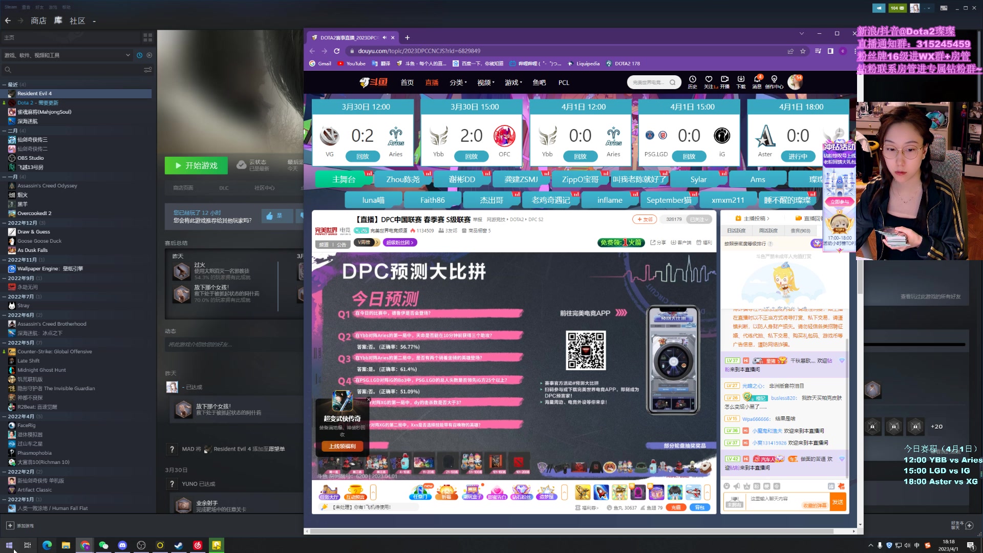Open the 周活跃度 ranking tab
The width and height of the screenshot is (983, 553).
point(768,231)
